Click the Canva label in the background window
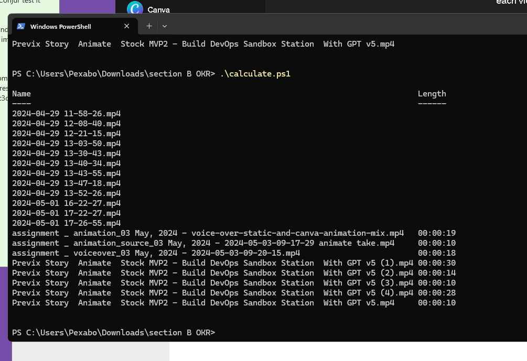Viewport: 527px width, 361px height. coord(158,10)
